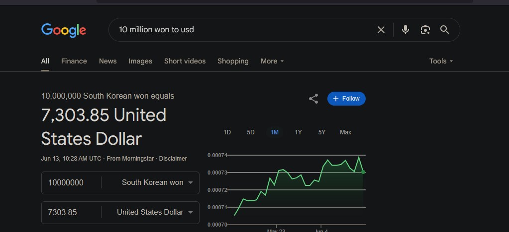
Task: Follow this currency pair
Action: coord(346,99)
